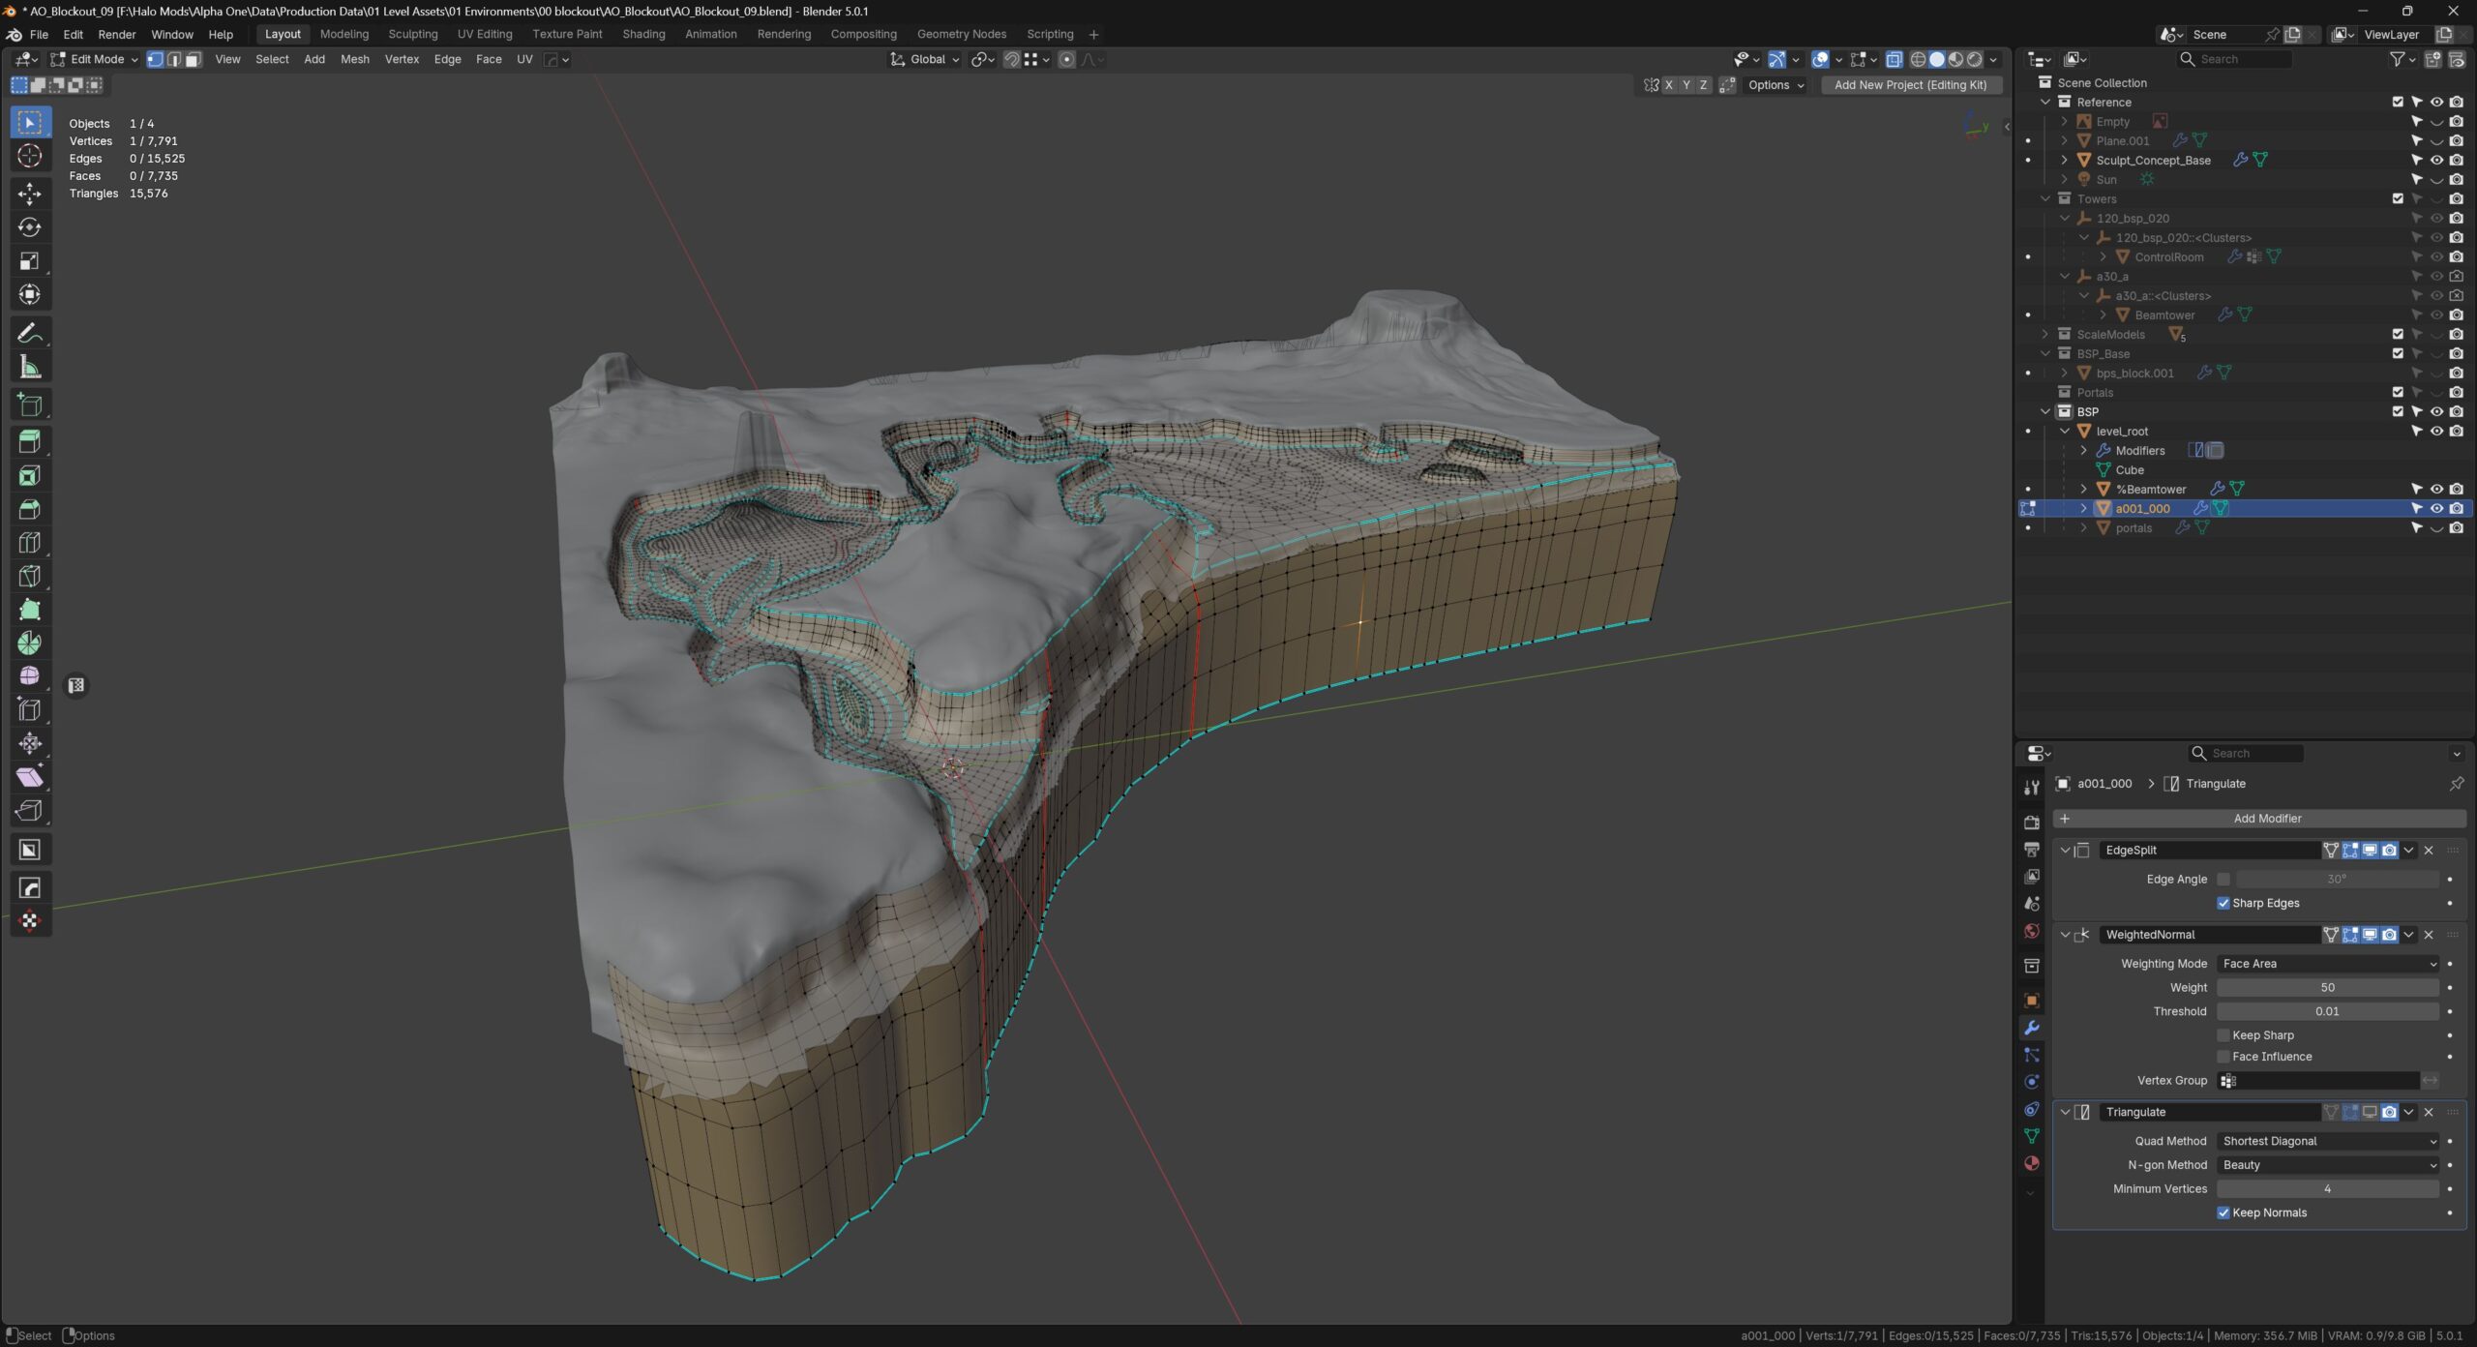Select the Rotate tool
Viewport: 2477px width, 1347px height.
tap(29, 227)
